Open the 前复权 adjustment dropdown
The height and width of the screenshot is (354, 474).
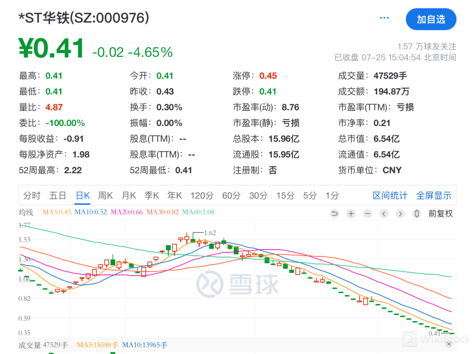(x=441, y=214)
